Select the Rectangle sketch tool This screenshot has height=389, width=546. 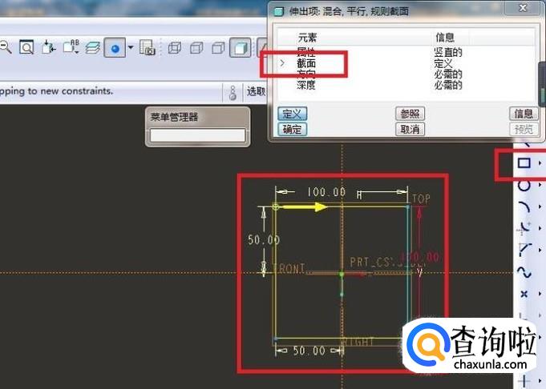click(x=524, y=163)
